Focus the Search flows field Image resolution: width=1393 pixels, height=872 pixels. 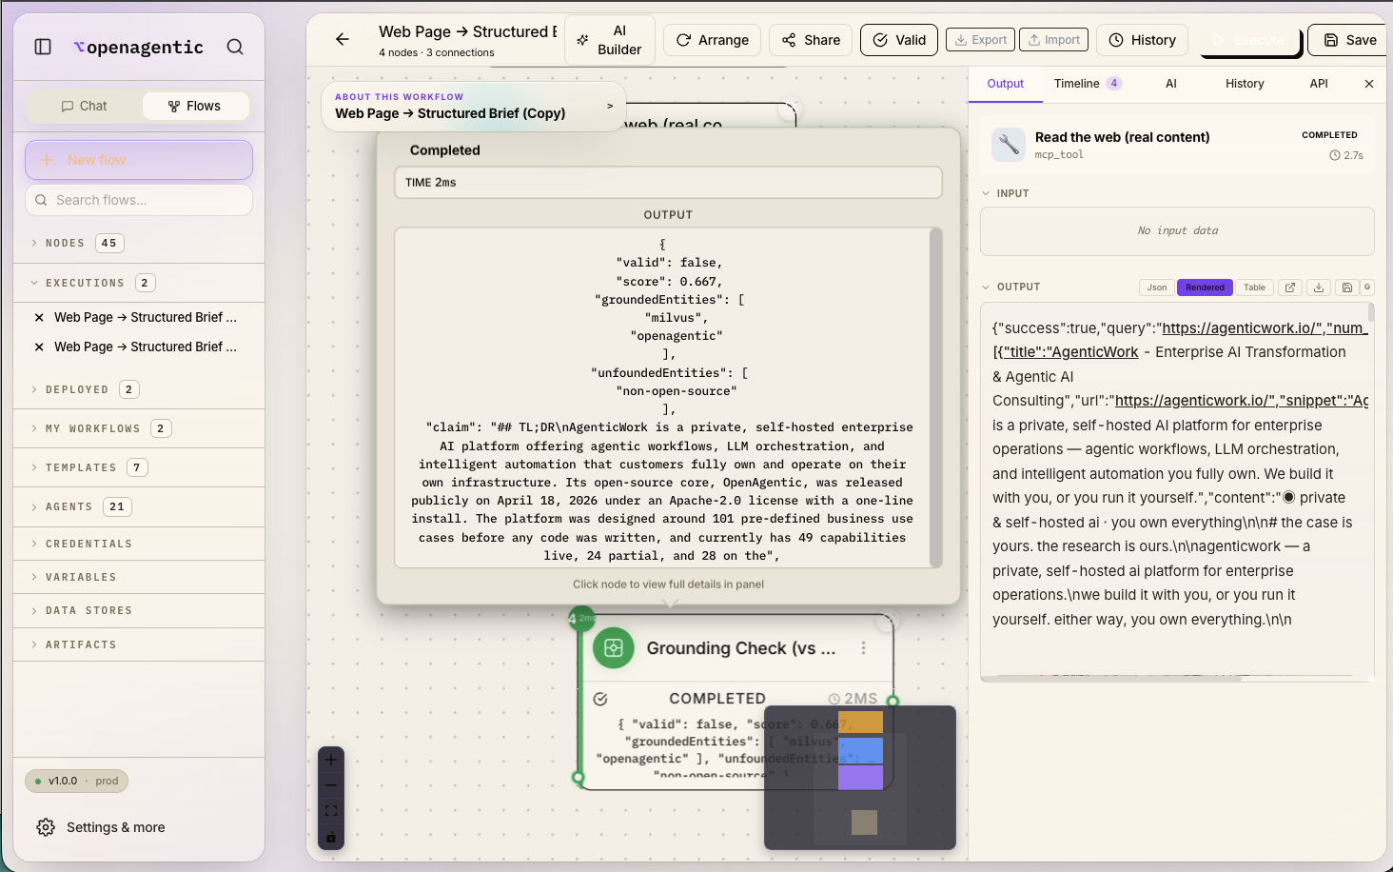(139, 200)
